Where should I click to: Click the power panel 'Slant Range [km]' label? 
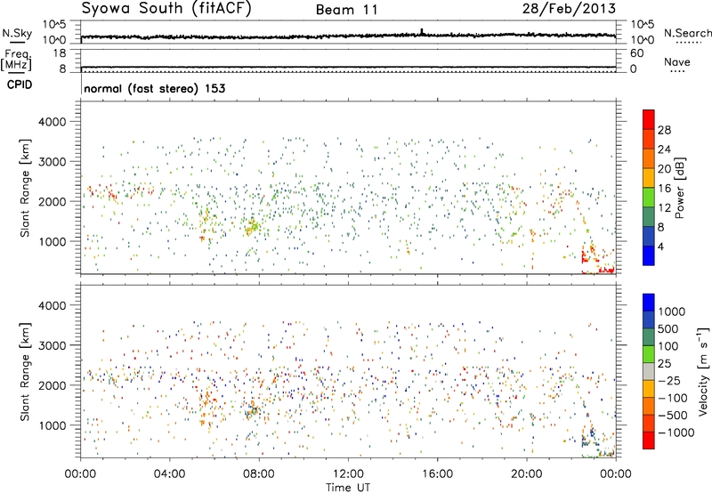(25, 188)
